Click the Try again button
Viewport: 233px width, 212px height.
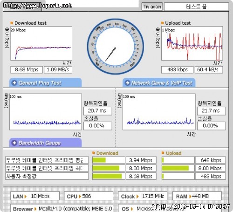(152, 7)
